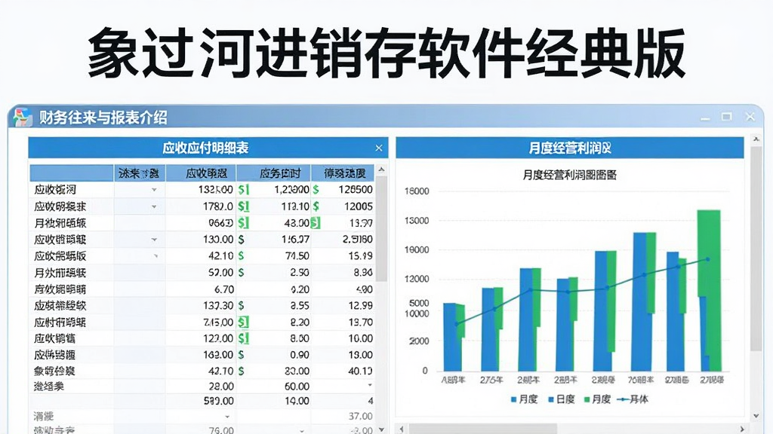This screenshot has height=434, width=773.
Task: Click the blue 日度 legend swatch
Action: coord(551,399)
